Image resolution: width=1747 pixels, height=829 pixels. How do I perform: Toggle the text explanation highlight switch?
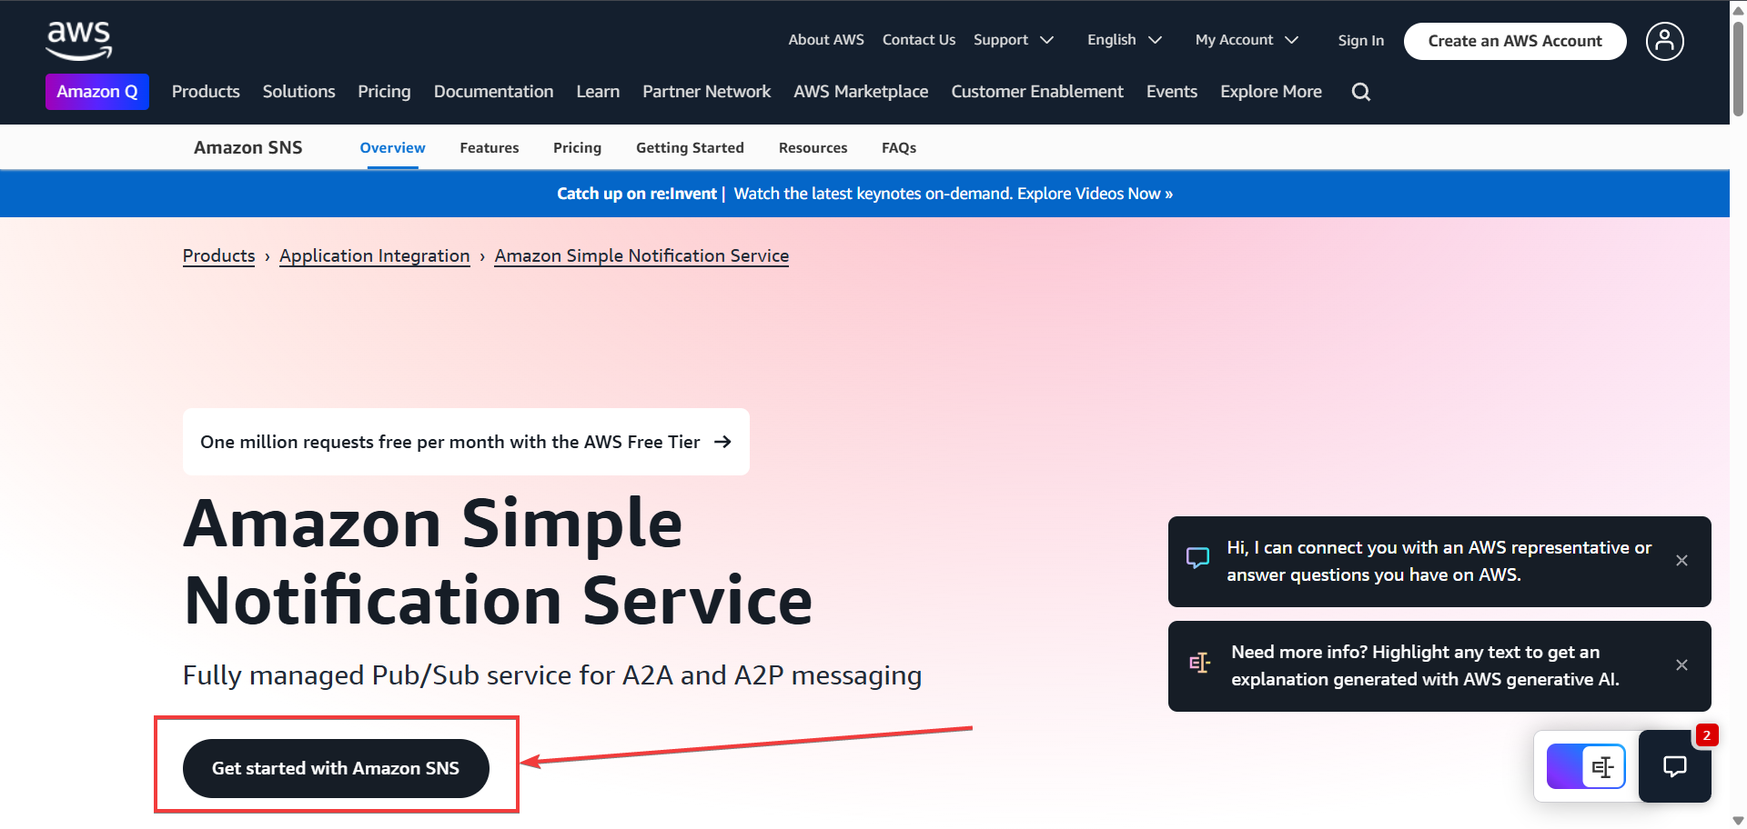[1586, 767]
